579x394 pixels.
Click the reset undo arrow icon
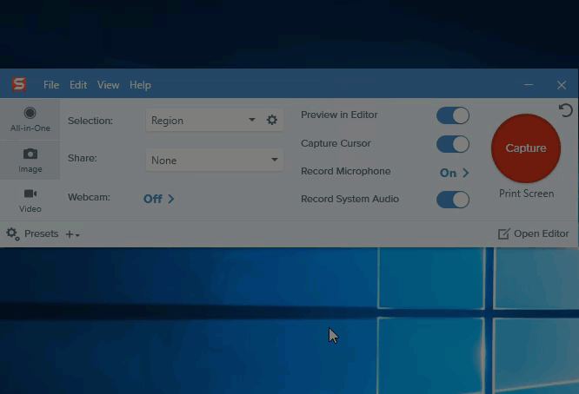[565, 110]
